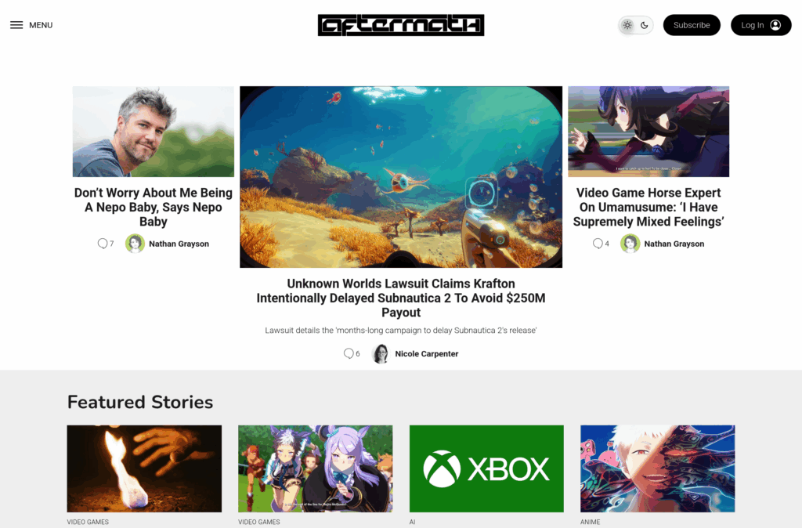802x528 pixels.
Task: Click the Log In button
Action: point(760,25)
